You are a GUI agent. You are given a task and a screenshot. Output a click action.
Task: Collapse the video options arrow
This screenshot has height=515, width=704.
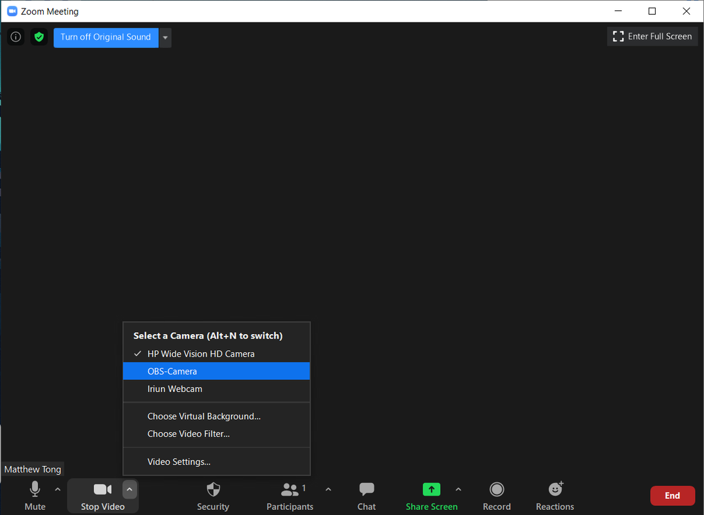click(x=129, y=490)
